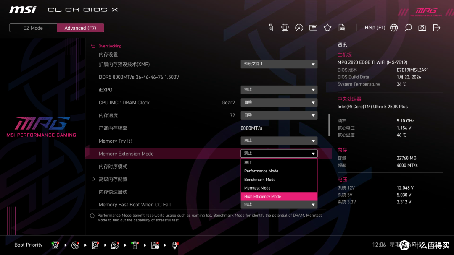Open the Memory Try It! dropdown
The height and width of the screenshot is (255, 454).
tap(279, 141)
